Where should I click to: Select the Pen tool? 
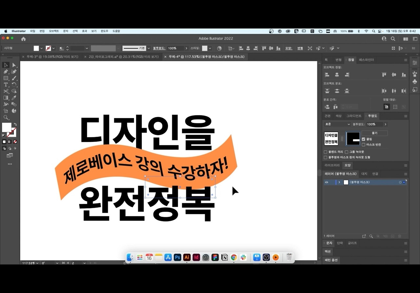tap(6, 72)
